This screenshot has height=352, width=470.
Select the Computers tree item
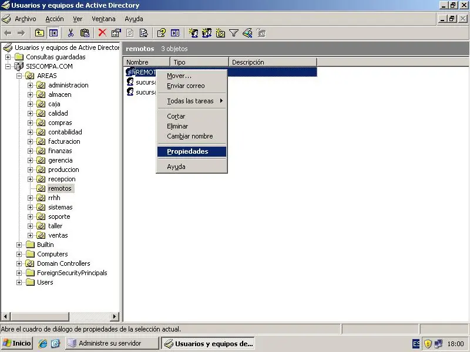[x=52, y=254]
